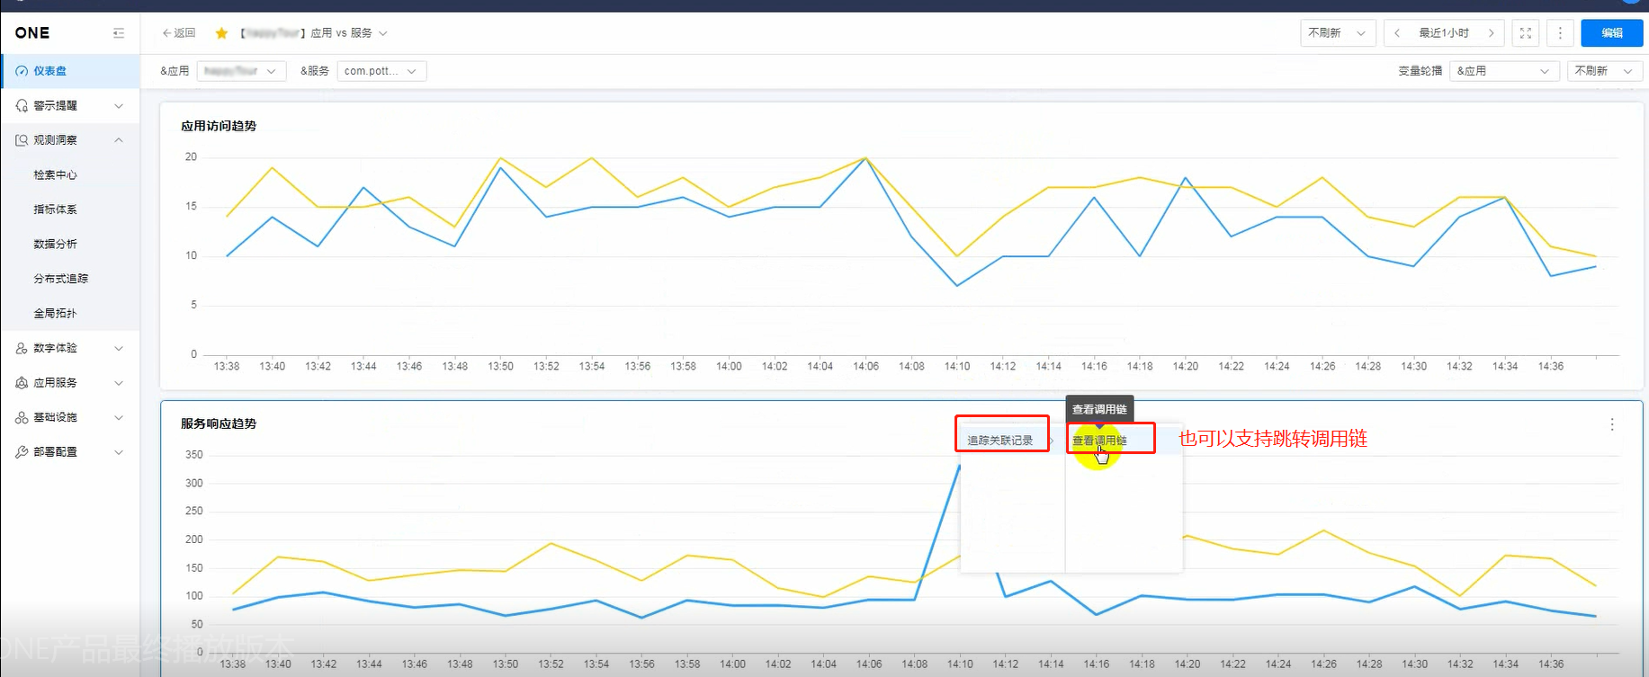
Task: Select 追踪关联记录 in the context menu
Action: point(999,441)
